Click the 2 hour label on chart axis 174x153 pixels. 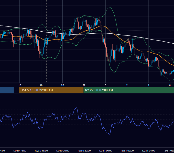[x=127, y=85]
